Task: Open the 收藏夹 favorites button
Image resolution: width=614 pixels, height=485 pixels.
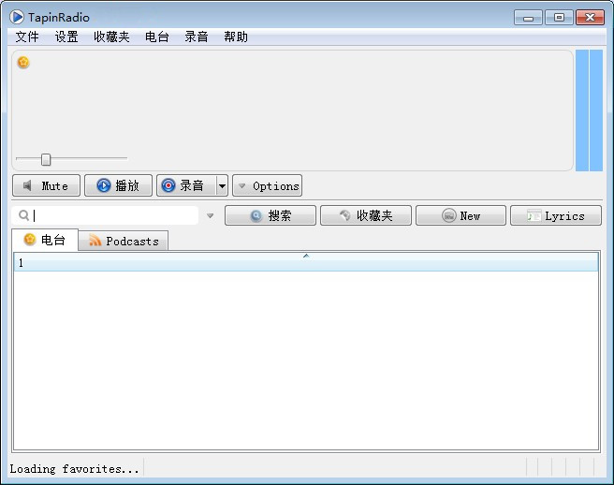Action: click(x=366, y=215)
